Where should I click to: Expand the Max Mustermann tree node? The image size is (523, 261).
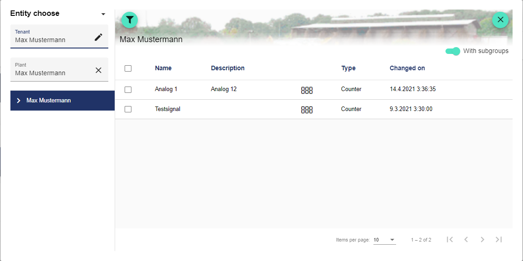[x=19, y=101]
